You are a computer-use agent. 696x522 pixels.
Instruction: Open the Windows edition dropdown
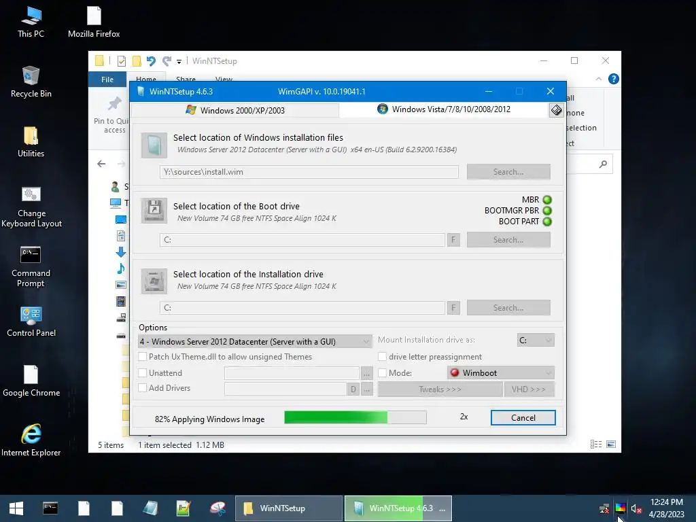point(256,341)
